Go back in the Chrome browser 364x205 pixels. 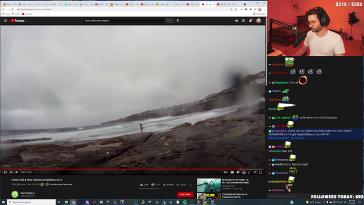click(x=3, y=9)
